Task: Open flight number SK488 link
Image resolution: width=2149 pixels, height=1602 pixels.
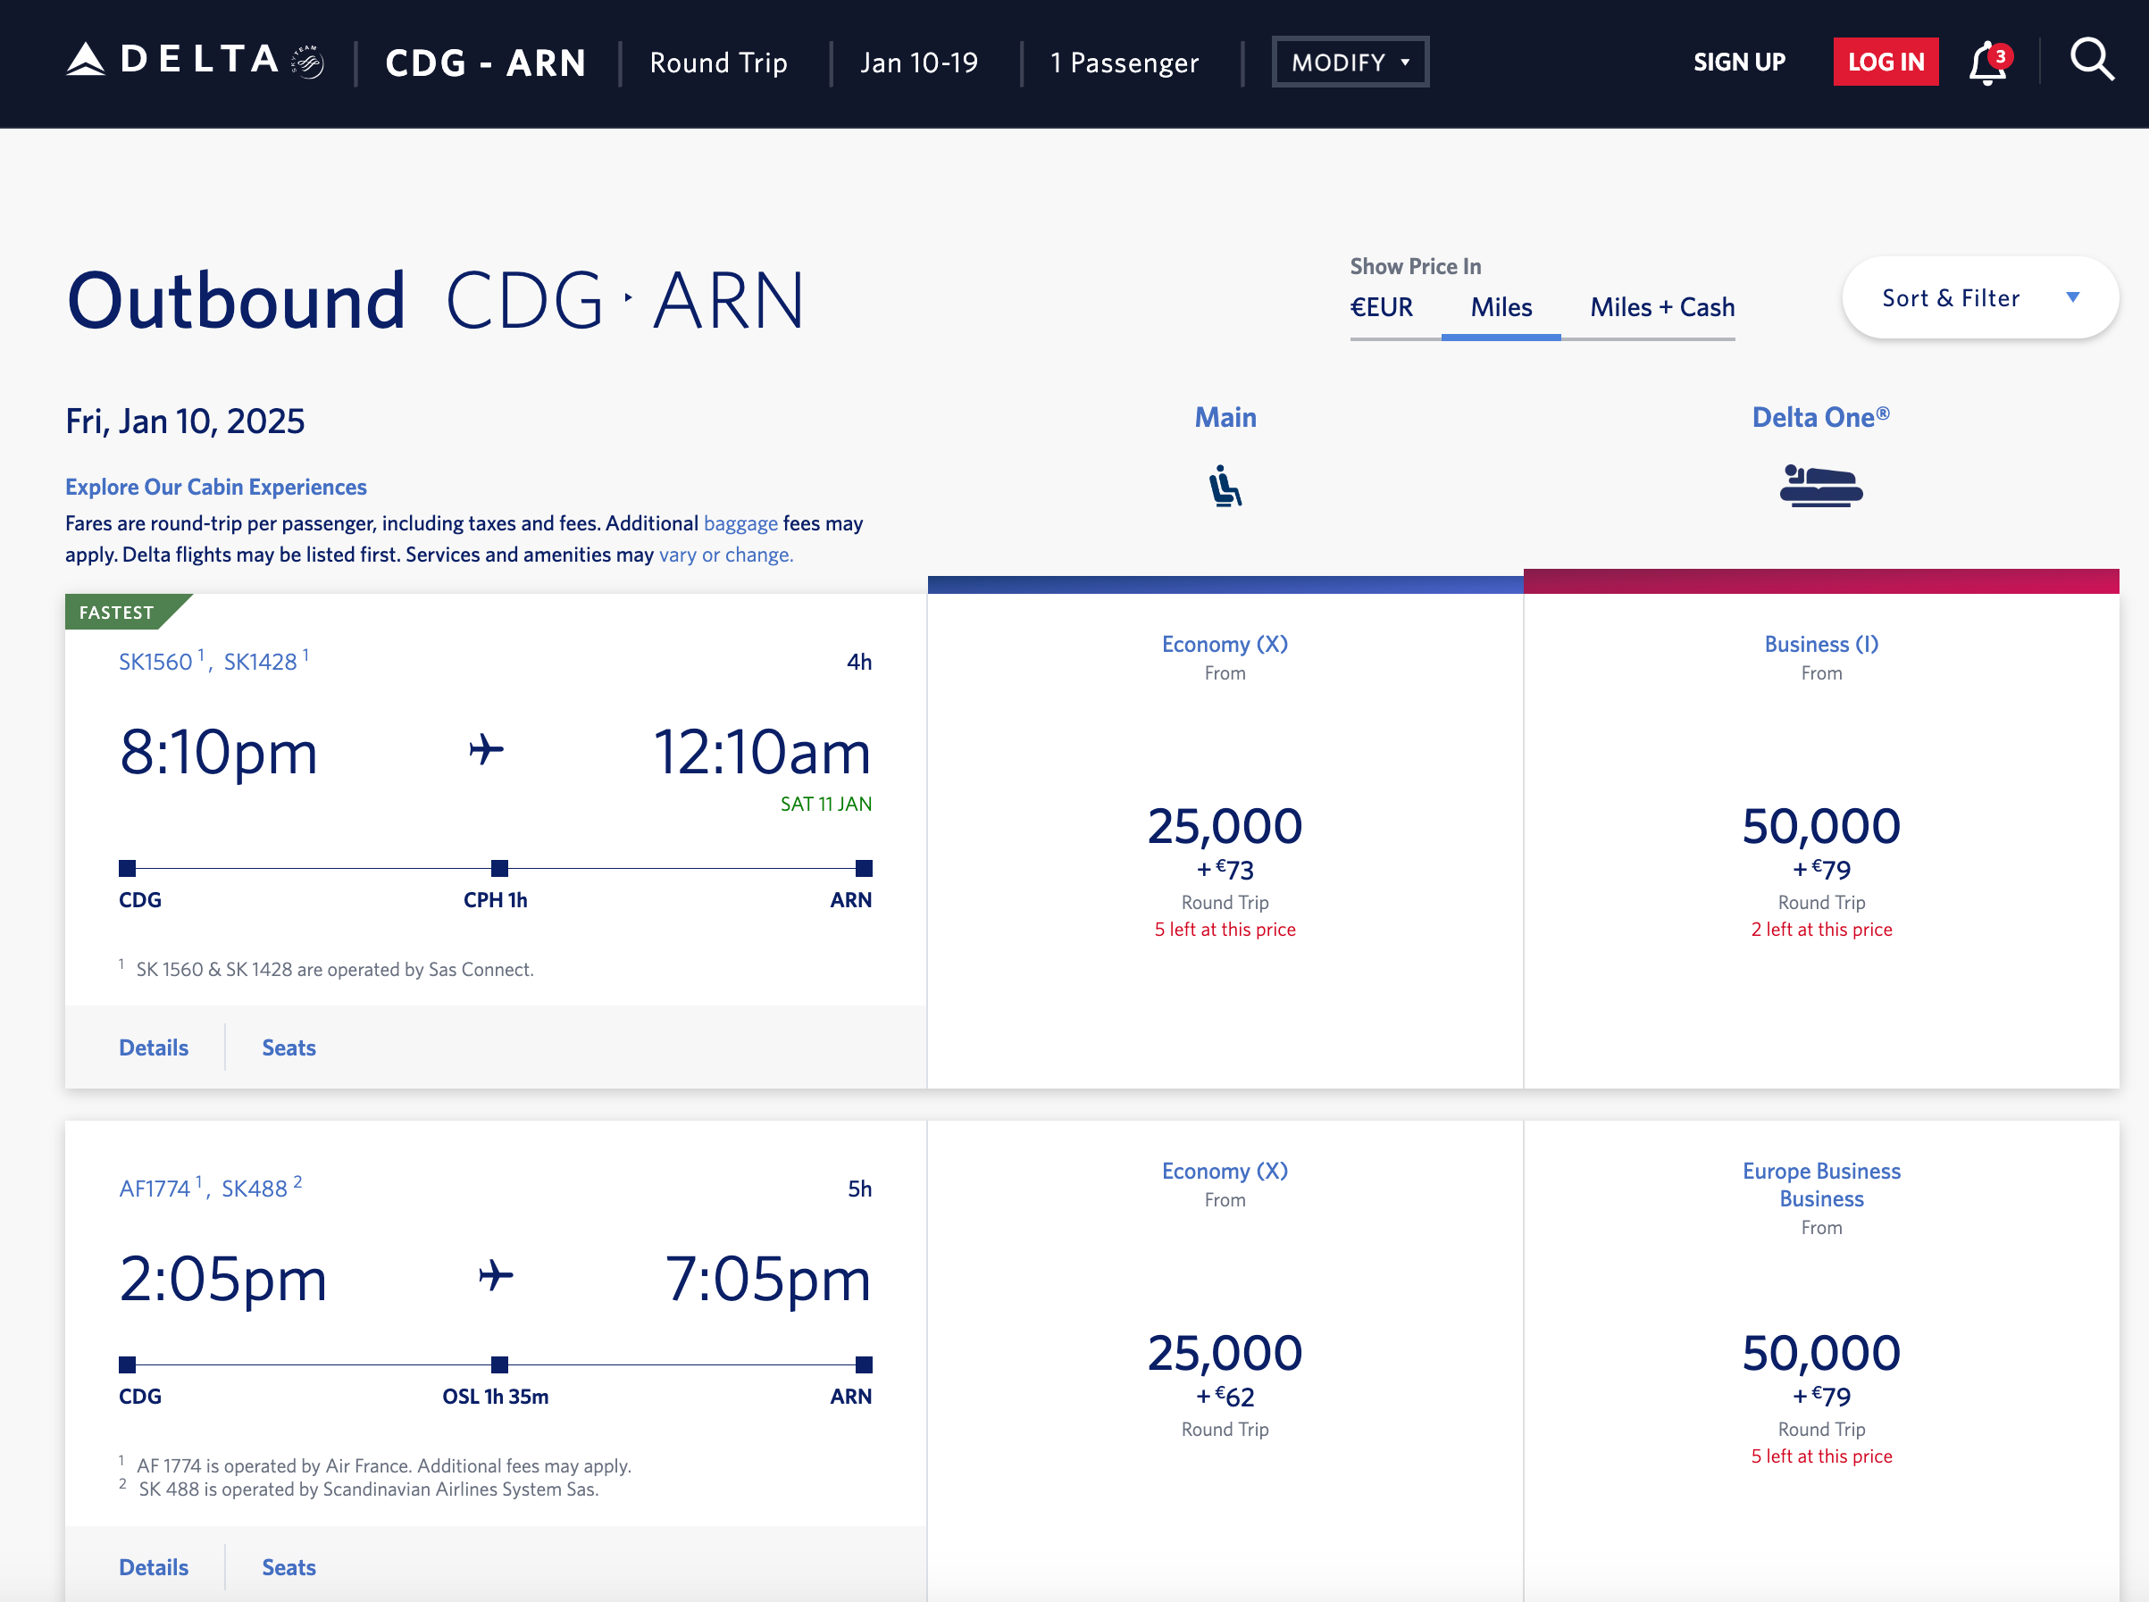Action: coord(254,1188)
